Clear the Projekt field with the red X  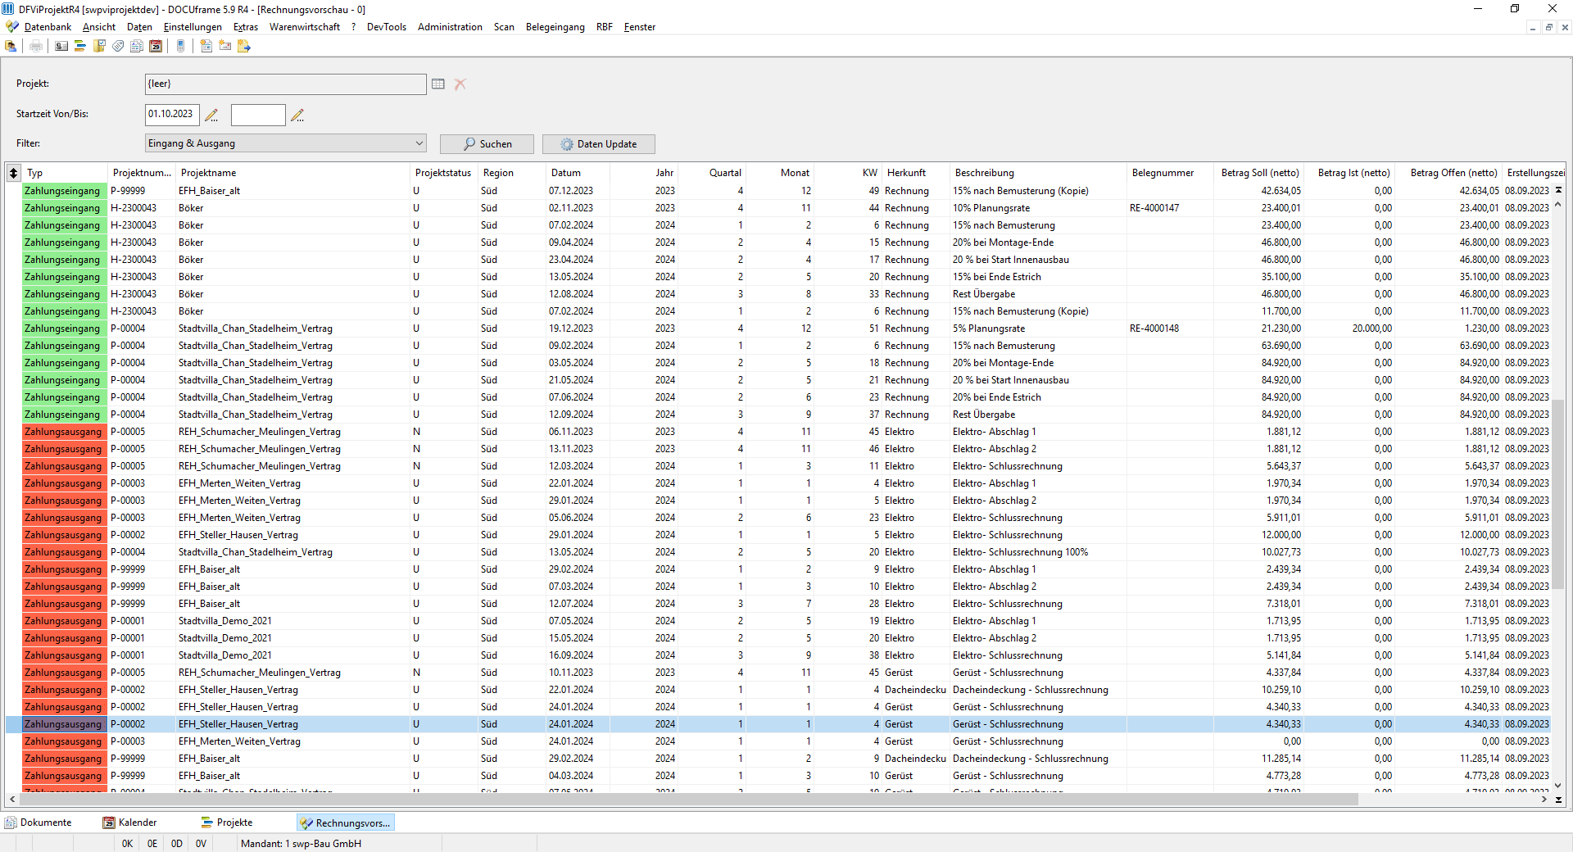coord(460,84)
